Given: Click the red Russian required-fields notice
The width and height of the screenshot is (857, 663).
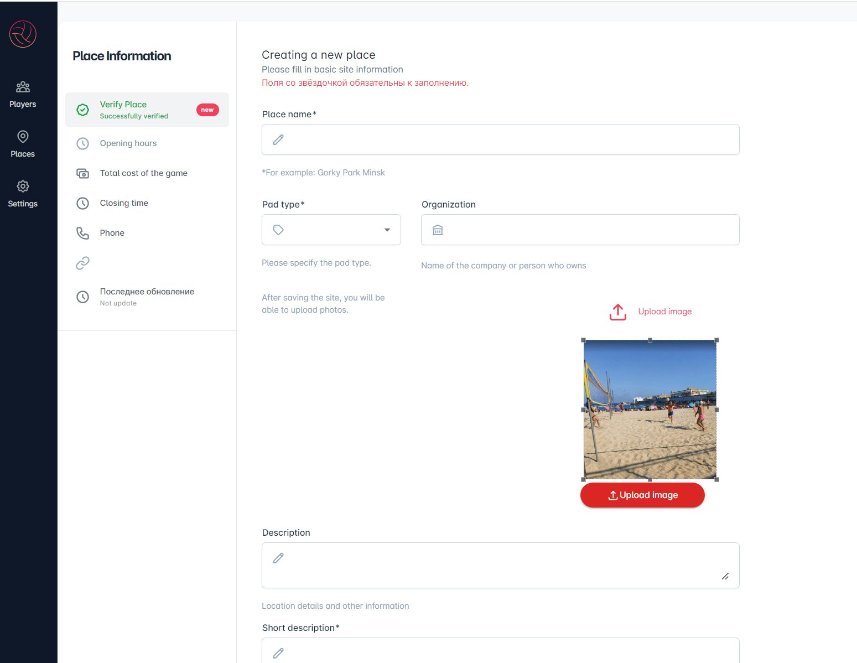Looking at the screenshot, I should tap(365, 83).
